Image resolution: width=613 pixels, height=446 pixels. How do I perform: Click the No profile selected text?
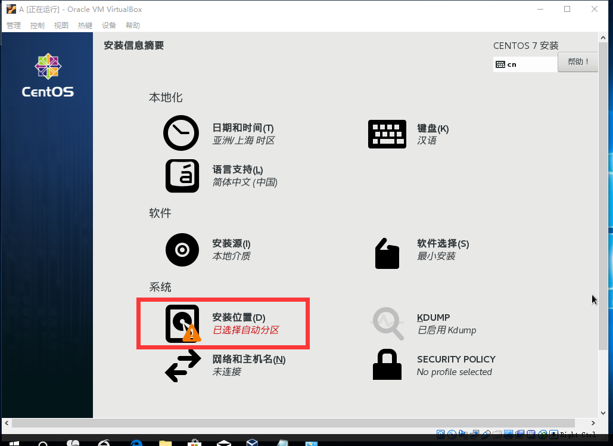coord(455,371)
